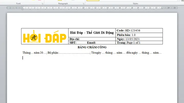The width and height of the screenshot is (184, 103).
Task: Click the 'BẢNG CHẤM CÔNG' title
Action: click(x=92, y=47)
